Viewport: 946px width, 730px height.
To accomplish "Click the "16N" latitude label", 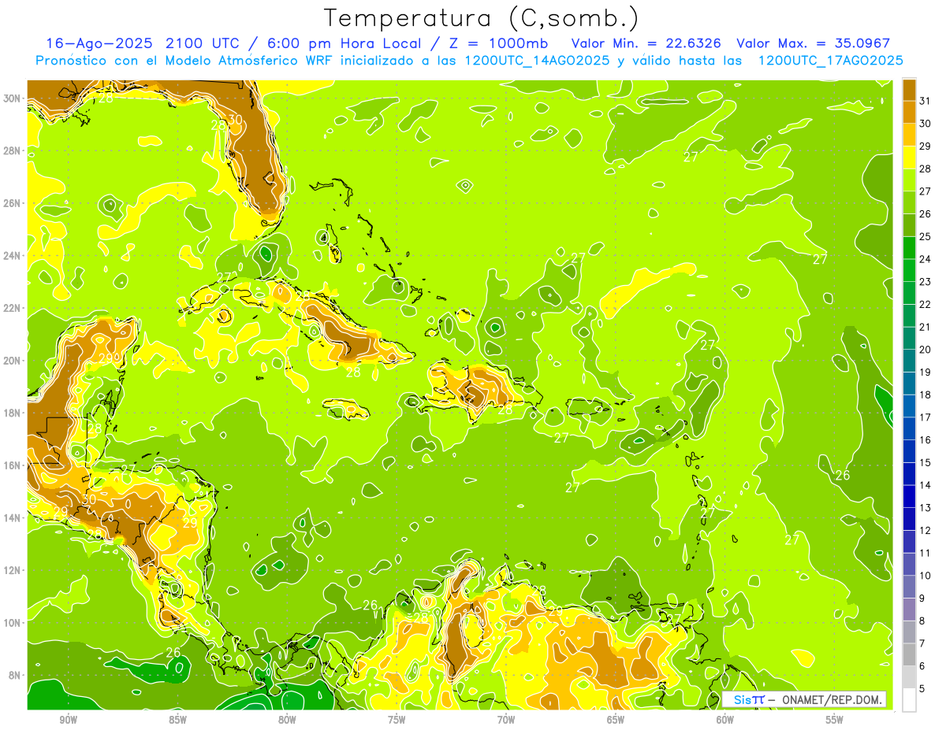I will pyautogui.click(x=12, y=465).
